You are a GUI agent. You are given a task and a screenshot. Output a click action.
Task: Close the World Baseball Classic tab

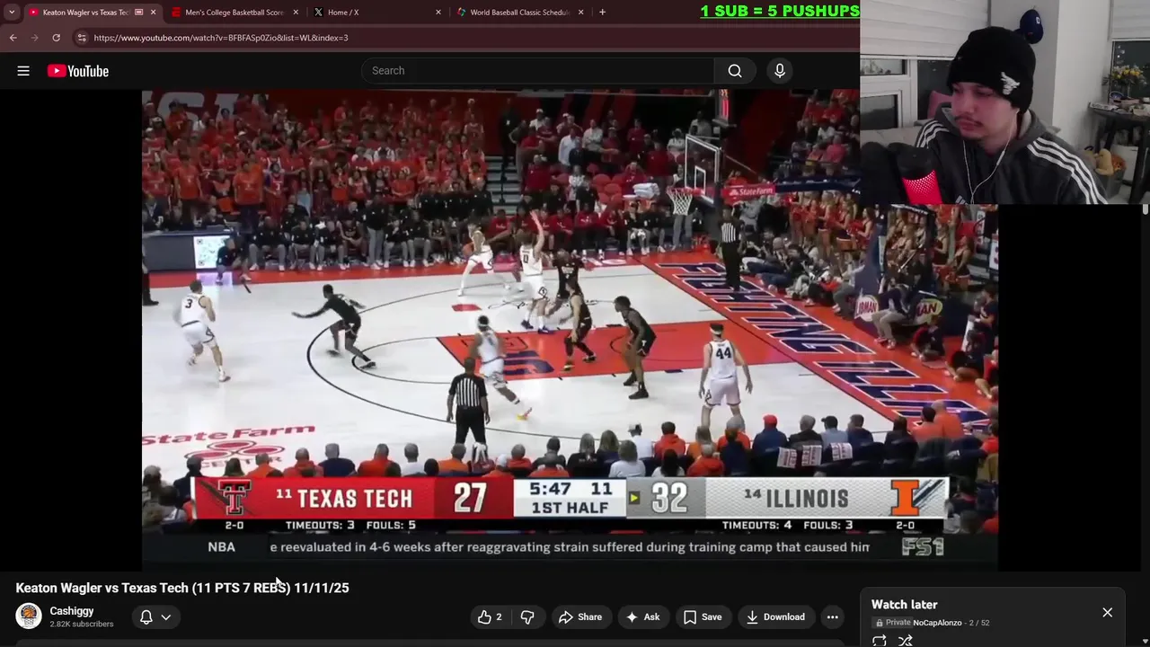point(580,13)
